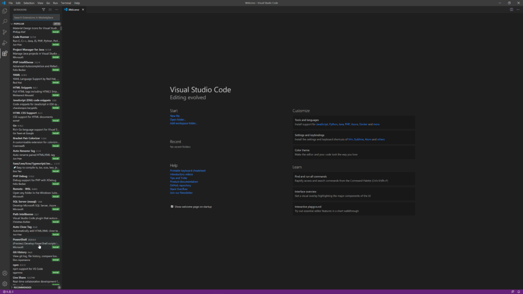Open the Source Control view
Screen dimensions: 523x294
(x=5, y=32)
